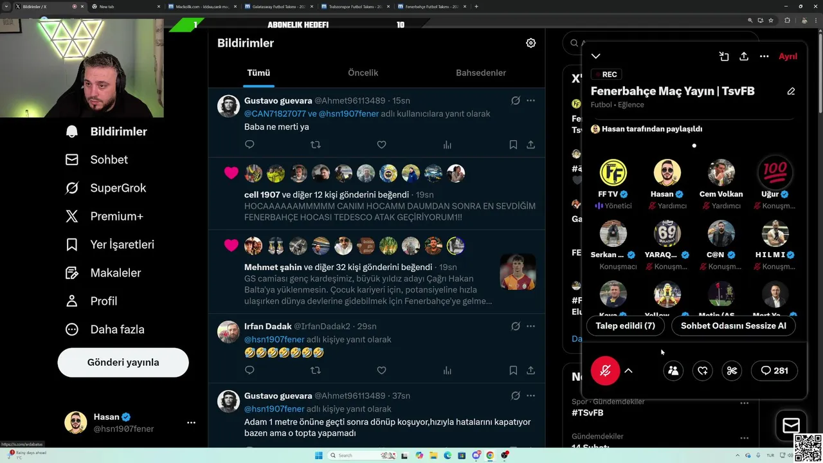823x463 pixels.
Task: Collapse the Space panel with chevron
Action: tap(596, 57)
